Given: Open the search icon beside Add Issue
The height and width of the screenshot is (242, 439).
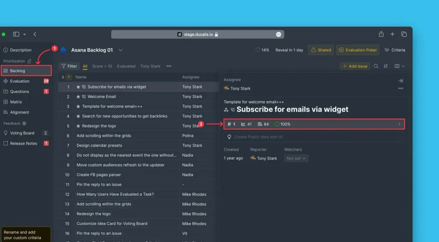Looking at the screenshot, I should [376, 66].
